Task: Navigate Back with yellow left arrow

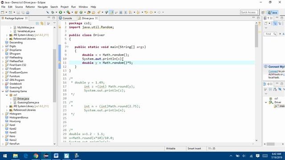Action: [151, 12]
